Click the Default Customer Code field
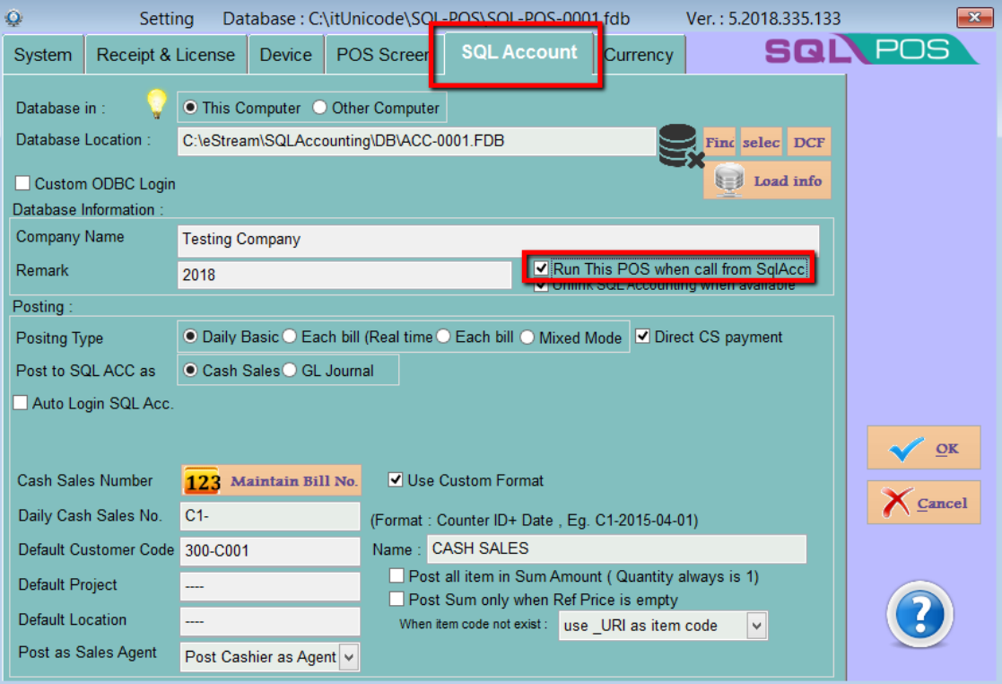 (269, 550)
